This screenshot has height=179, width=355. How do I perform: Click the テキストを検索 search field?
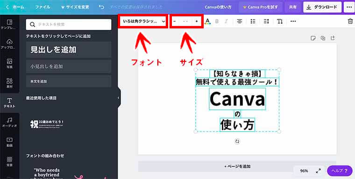coord(69,24)
